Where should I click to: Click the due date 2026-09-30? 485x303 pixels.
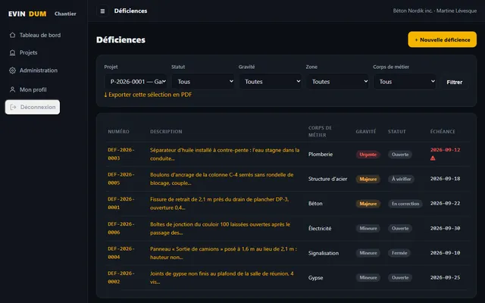445,228
